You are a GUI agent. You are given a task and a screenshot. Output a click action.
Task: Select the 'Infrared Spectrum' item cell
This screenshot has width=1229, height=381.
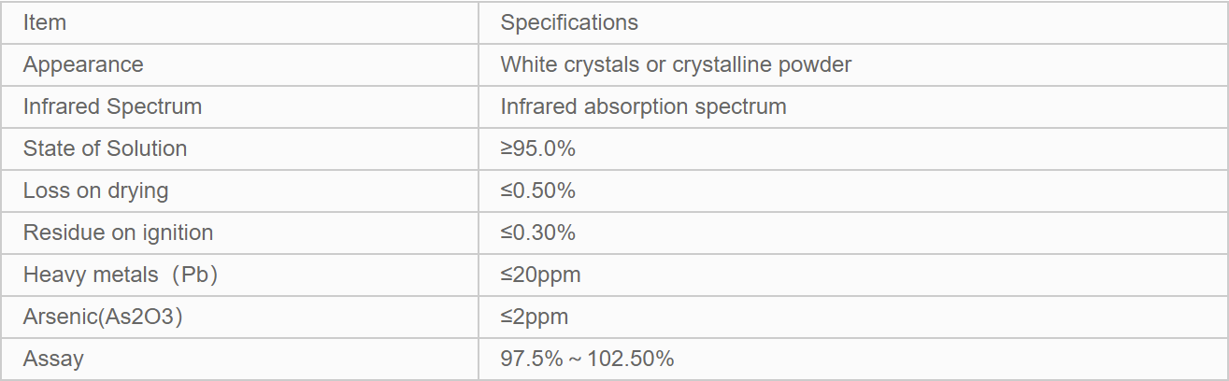(112, 106)
